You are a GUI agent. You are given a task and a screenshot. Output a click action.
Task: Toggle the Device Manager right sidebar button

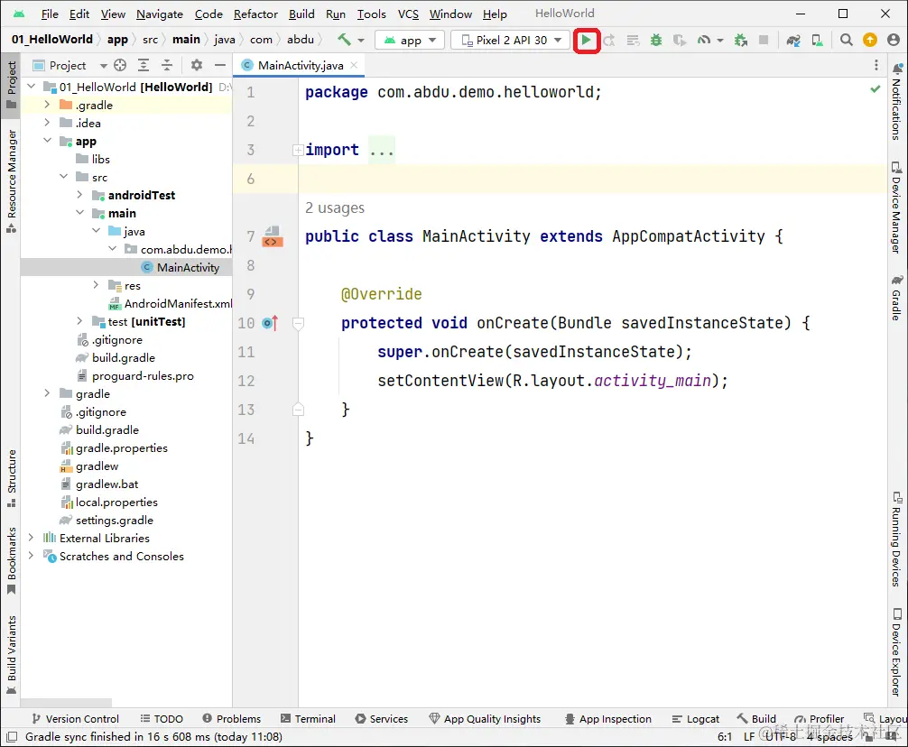pos(896,208)
